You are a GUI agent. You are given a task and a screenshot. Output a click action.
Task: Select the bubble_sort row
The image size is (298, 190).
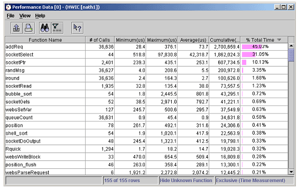coord(146,94)
